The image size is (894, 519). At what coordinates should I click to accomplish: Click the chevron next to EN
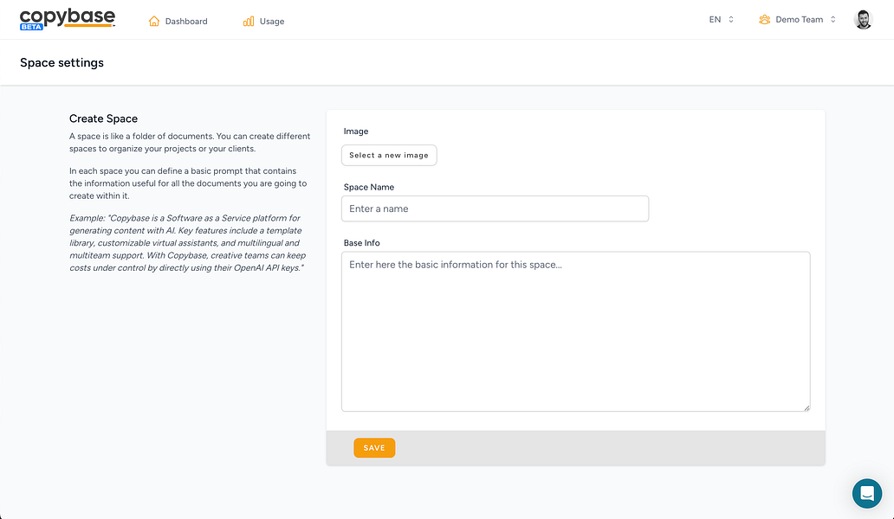[731, 19]
